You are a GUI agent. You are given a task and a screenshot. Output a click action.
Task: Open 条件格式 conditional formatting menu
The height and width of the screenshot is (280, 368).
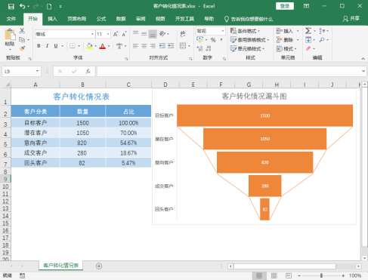pos(245,31)
